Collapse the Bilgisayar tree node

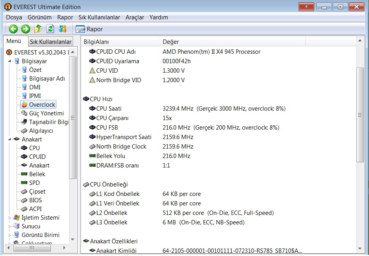pos(9,61)
